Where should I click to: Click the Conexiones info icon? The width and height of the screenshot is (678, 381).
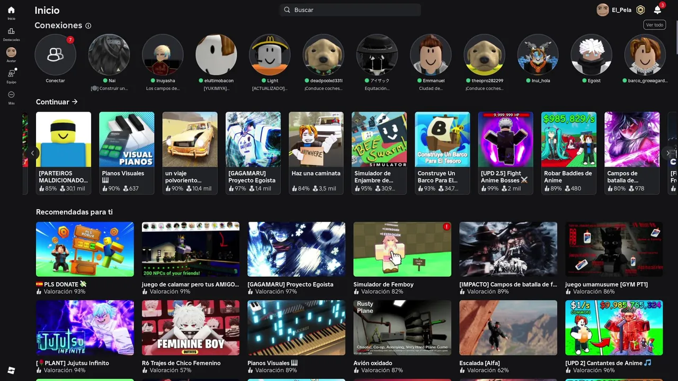88,25
